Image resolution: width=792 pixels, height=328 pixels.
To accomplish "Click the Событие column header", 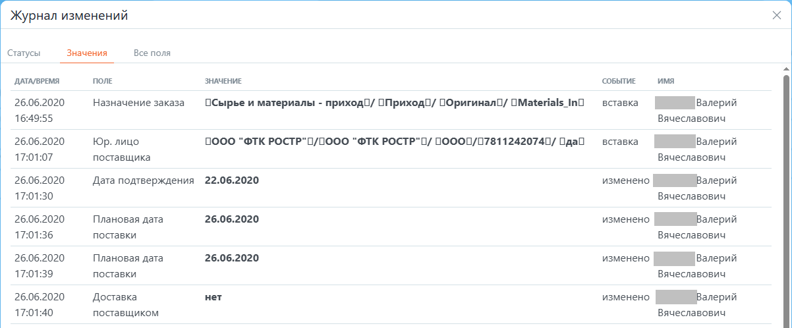I will click(619, 81).
